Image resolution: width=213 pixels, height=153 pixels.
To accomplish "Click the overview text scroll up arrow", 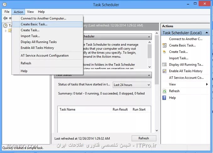I will click(150, 42).
